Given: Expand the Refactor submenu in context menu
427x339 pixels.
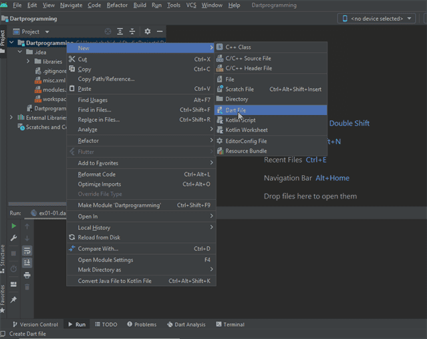Looking at the screenshot, I should pos(141,140).
